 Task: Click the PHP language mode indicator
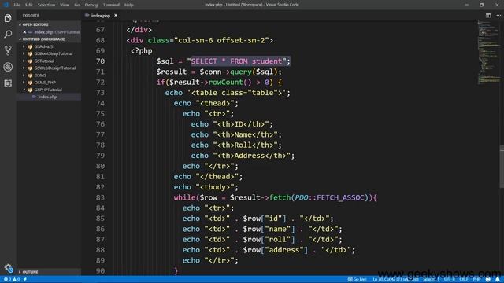476,280
